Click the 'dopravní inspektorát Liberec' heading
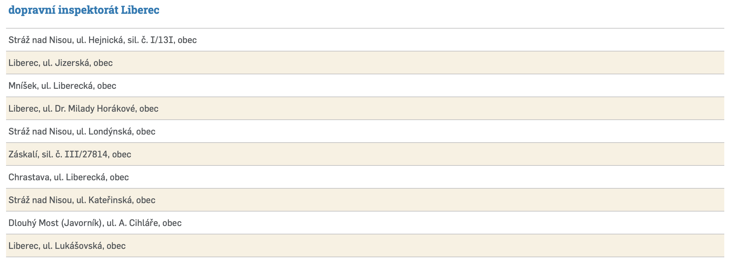 84,10
